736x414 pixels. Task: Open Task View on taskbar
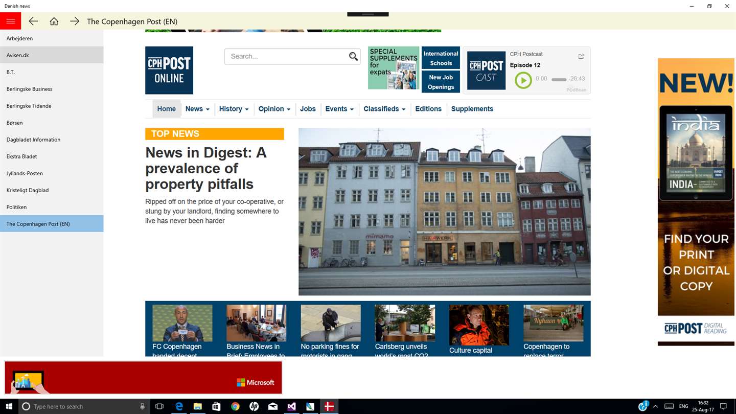click(159, 406)
